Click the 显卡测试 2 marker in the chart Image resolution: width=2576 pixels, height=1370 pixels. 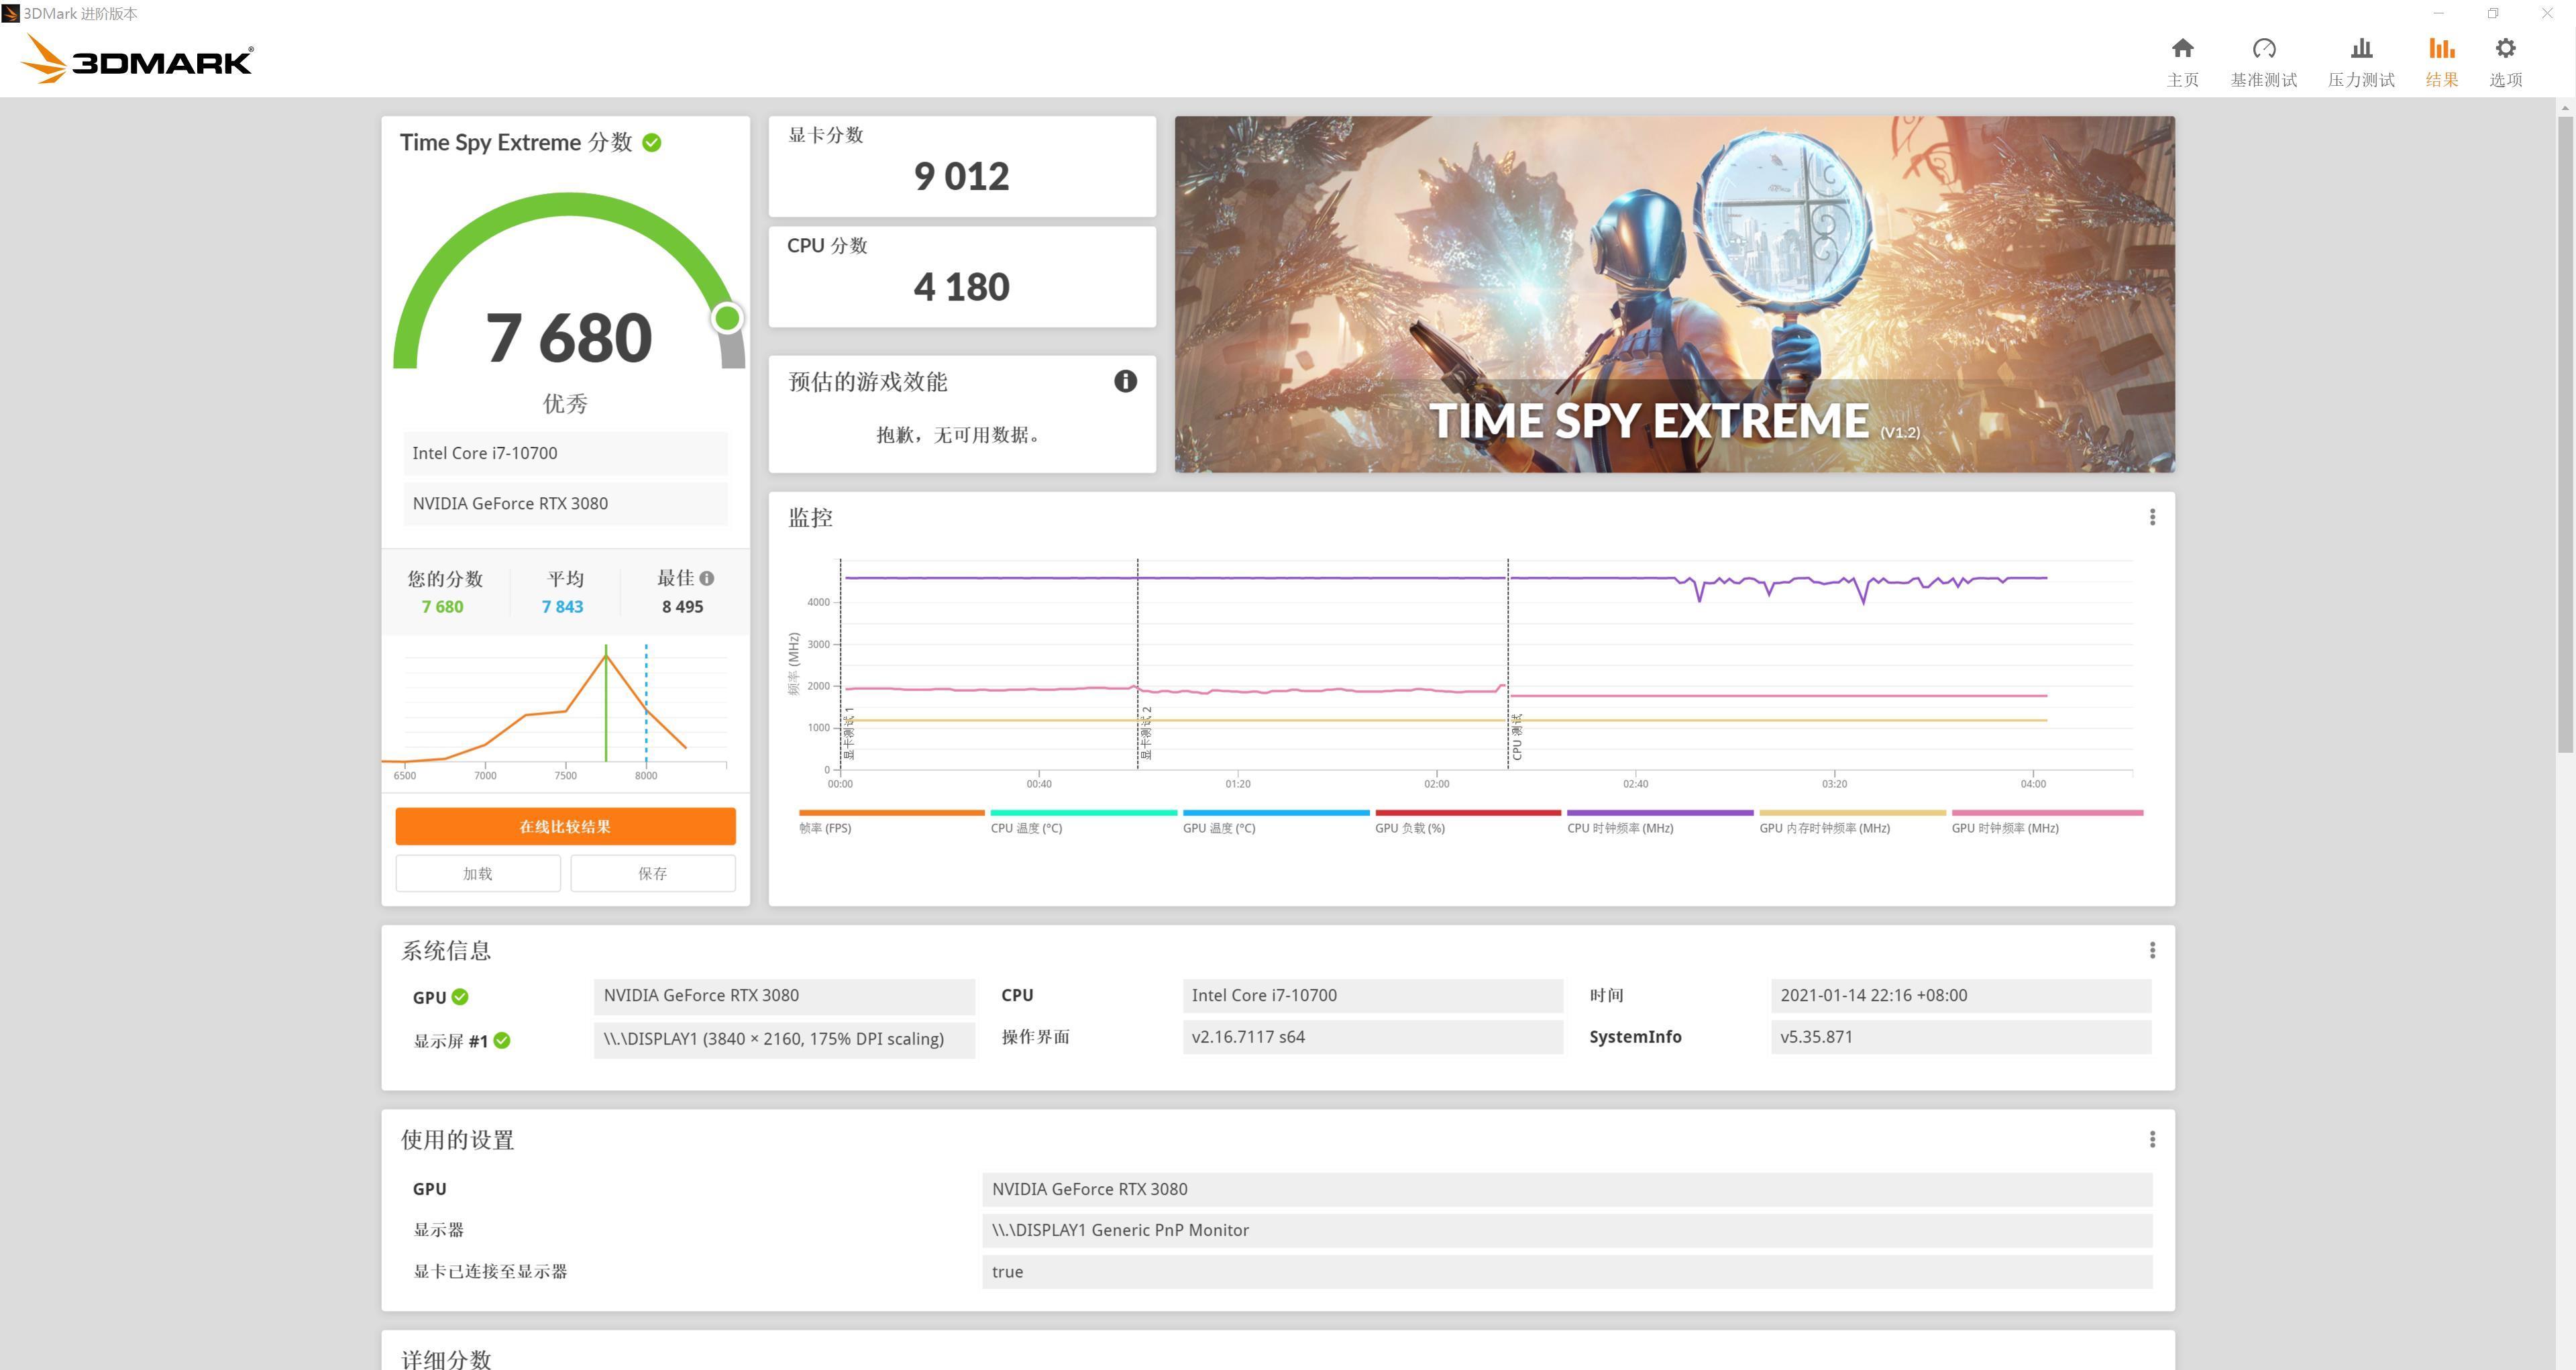click(x=1146, y=733)
